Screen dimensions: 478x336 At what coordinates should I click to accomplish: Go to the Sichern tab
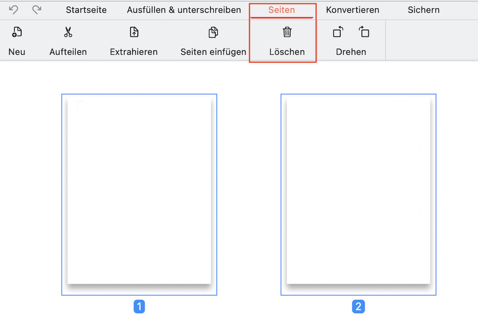[423, 10]
